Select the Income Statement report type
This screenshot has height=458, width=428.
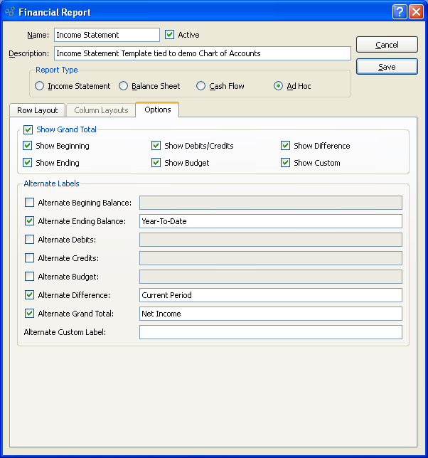pos(40,86)
